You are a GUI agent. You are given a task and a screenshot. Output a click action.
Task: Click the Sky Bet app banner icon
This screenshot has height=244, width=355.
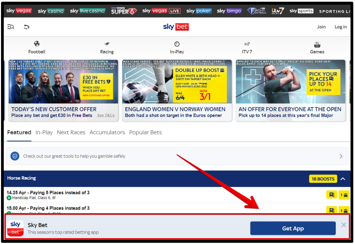point(15,228)
